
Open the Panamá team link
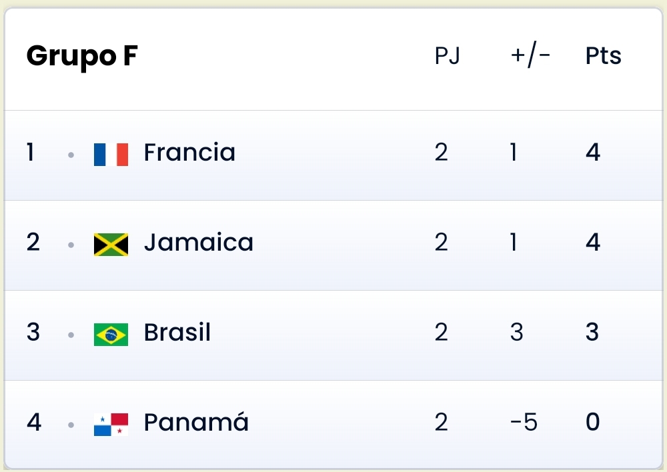[x=196, y=421]
